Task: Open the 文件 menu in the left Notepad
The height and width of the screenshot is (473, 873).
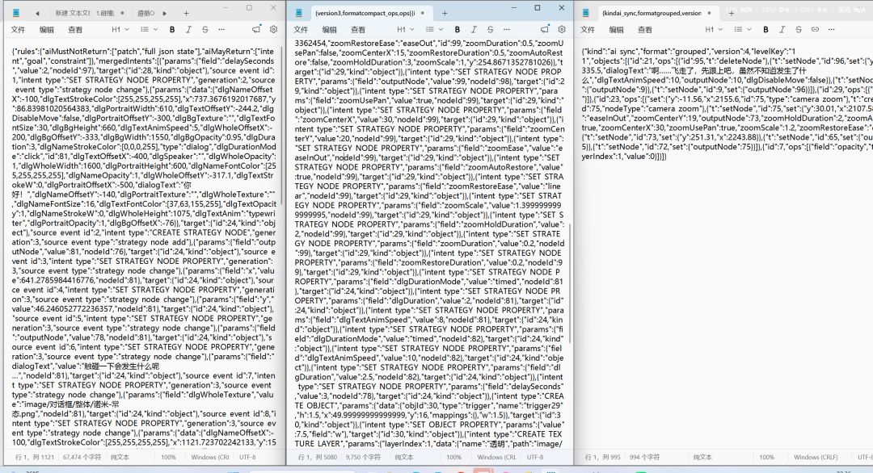Action: [18, 29]
